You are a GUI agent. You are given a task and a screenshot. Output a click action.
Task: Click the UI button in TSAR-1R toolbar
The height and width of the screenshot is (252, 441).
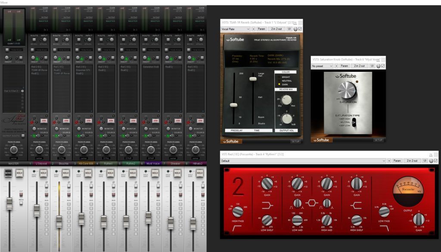pos(289,29)
